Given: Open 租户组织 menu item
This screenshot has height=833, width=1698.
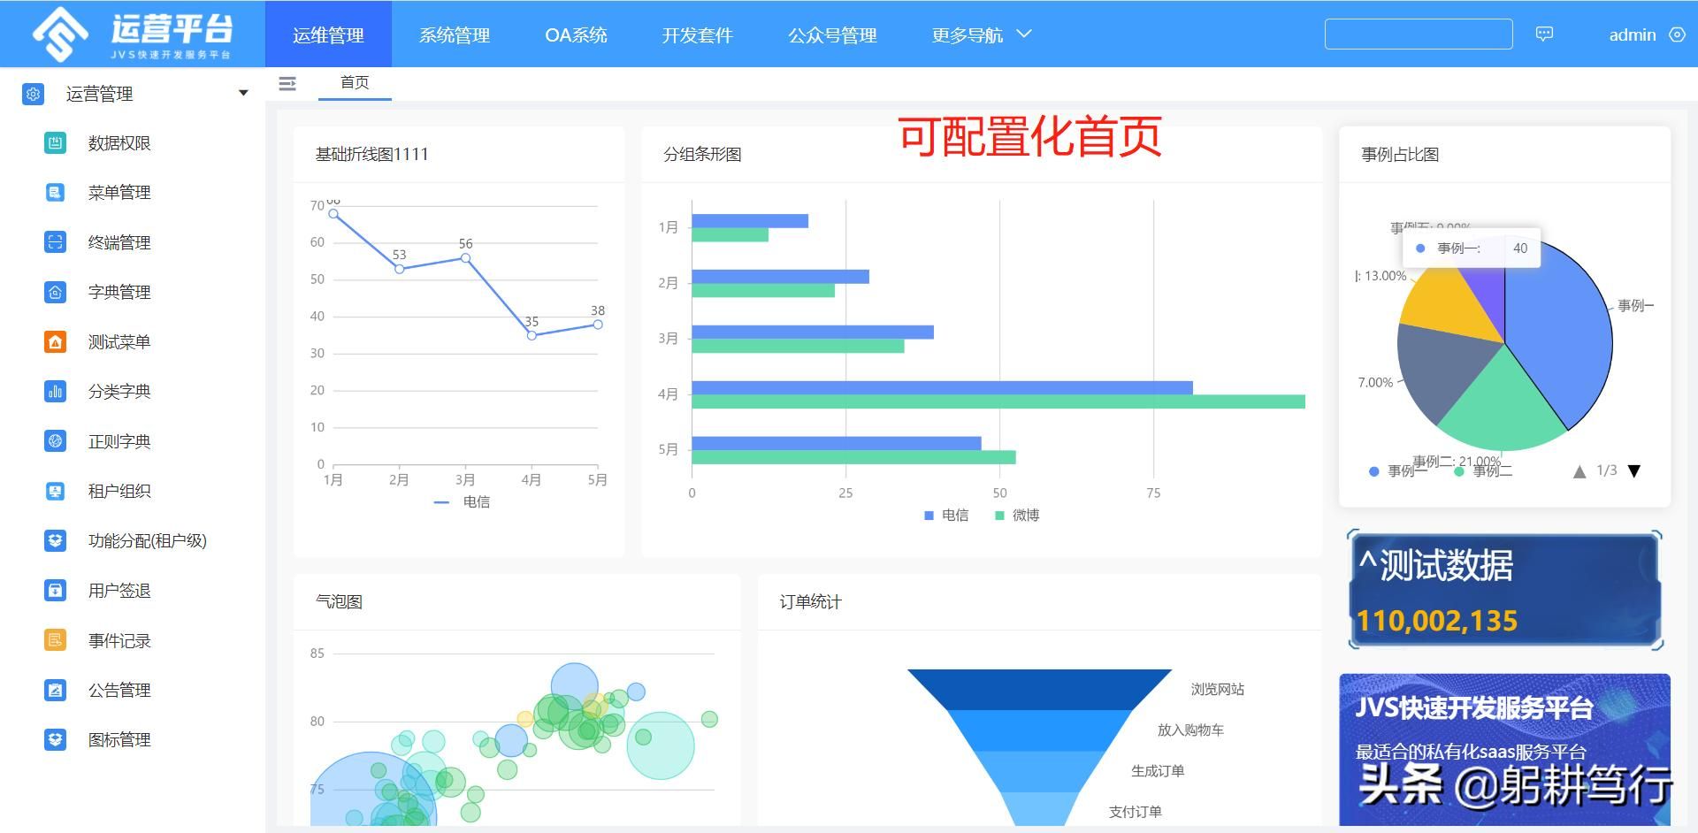Looking at the screenshot, I should 119,491.
